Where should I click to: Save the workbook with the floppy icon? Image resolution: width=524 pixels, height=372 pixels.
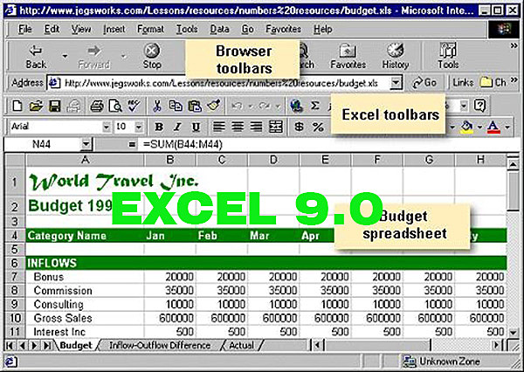(x=54, y=106)
